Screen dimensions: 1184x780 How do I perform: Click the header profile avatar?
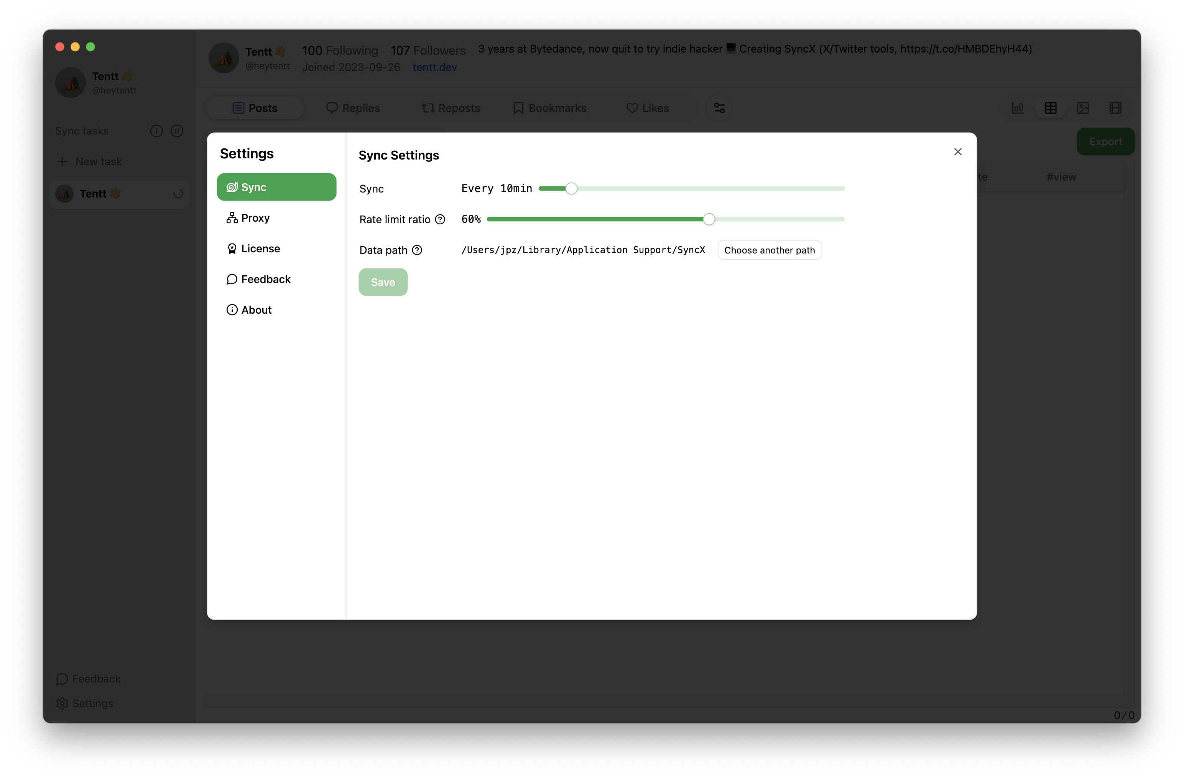(x=224, y=58)
